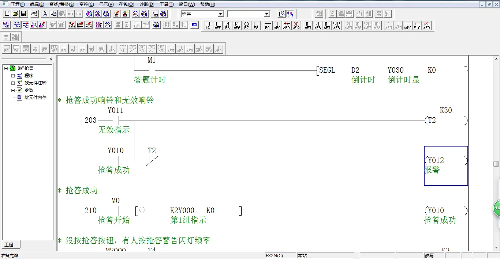Open the 在线(O) menu
This screenshot has width=500, height=266.
pos(126,4)
